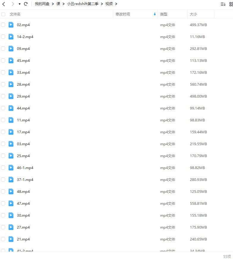Click the video icon of 29.mp4

pos(11,96)
